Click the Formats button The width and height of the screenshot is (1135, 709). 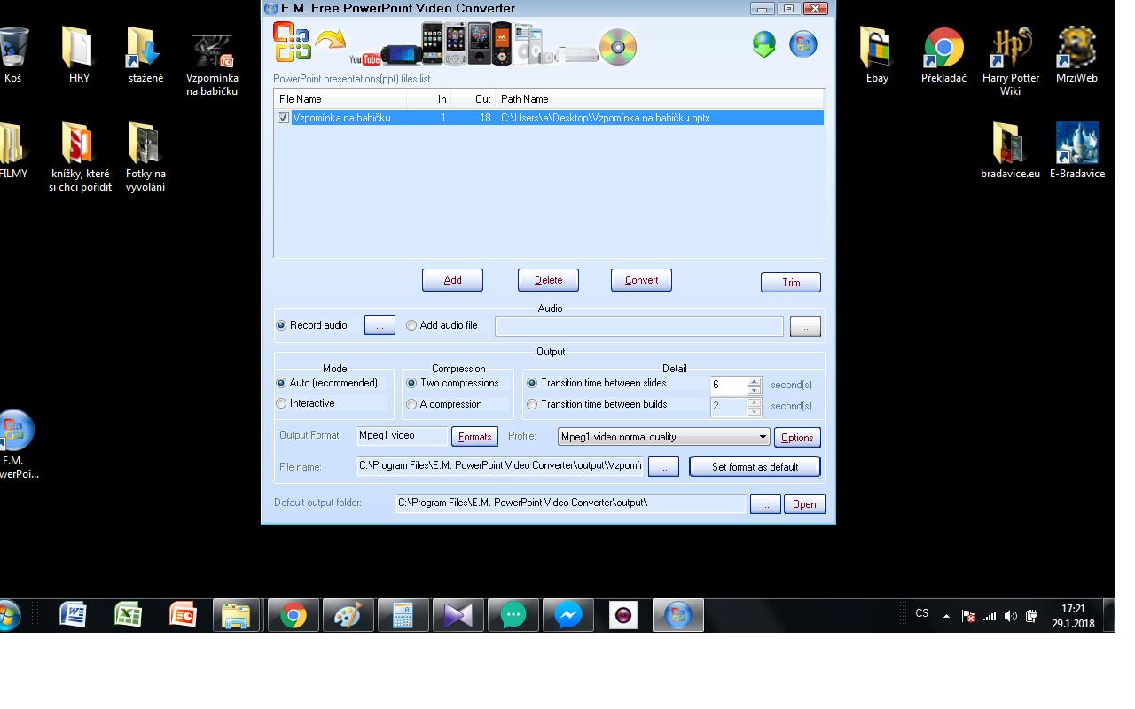pos(474,437)
